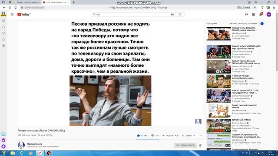This screenshot has height=156, width=278.
Task: Open the notifications bell in YouTube header
Action: [261, 14]
